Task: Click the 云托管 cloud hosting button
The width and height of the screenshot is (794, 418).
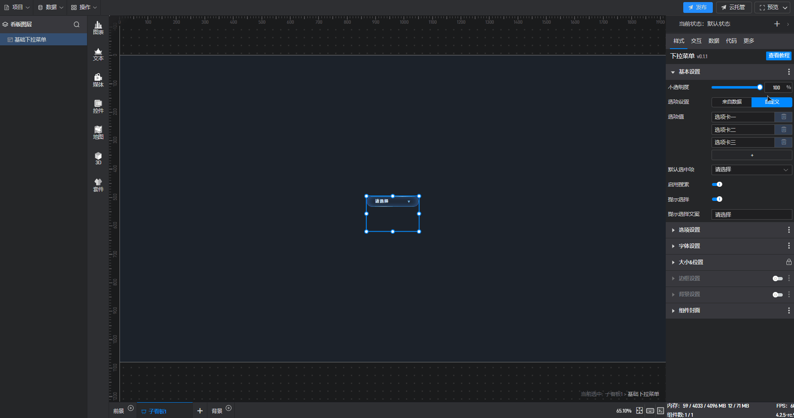Action: click(734, 7)
